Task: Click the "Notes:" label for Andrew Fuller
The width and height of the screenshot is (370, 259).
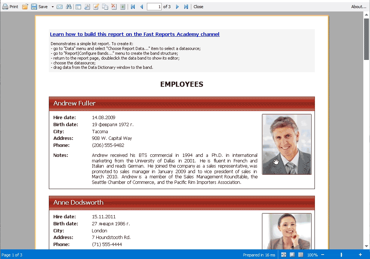Action: click(61, 155)
